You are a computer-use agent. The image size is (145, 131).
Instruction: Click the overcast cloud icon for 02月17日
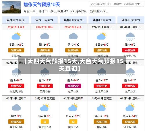pos(45,36)
